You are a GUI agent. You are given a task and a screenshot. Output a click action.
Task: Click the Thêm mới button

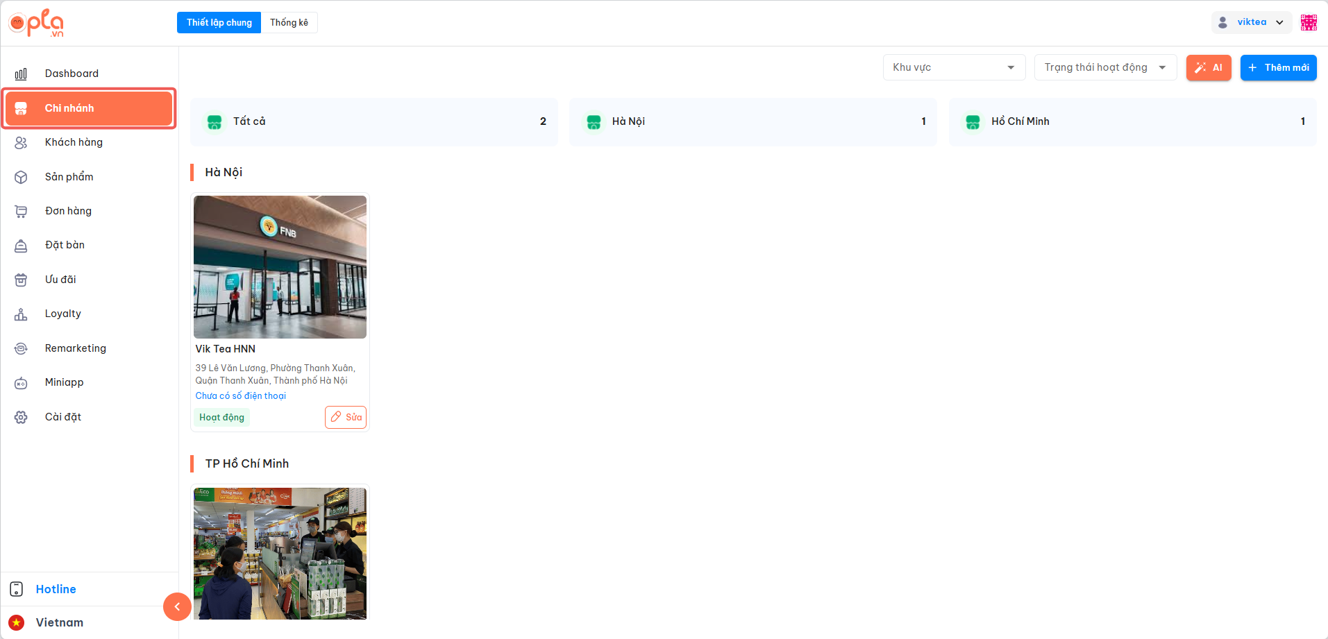(1278, 67)
